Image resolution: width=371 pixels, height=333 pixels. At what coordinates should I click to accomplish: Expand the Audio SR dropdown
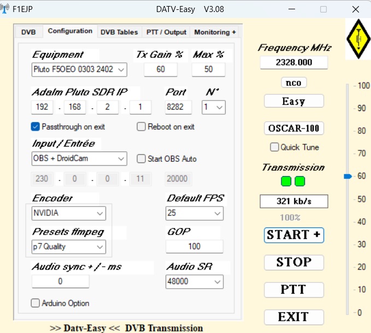point(194,282)
